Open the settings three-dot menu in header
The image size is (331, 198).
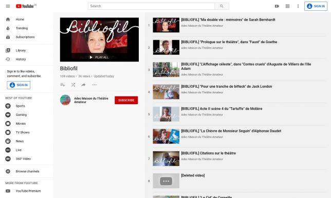[x=298, y=6]
